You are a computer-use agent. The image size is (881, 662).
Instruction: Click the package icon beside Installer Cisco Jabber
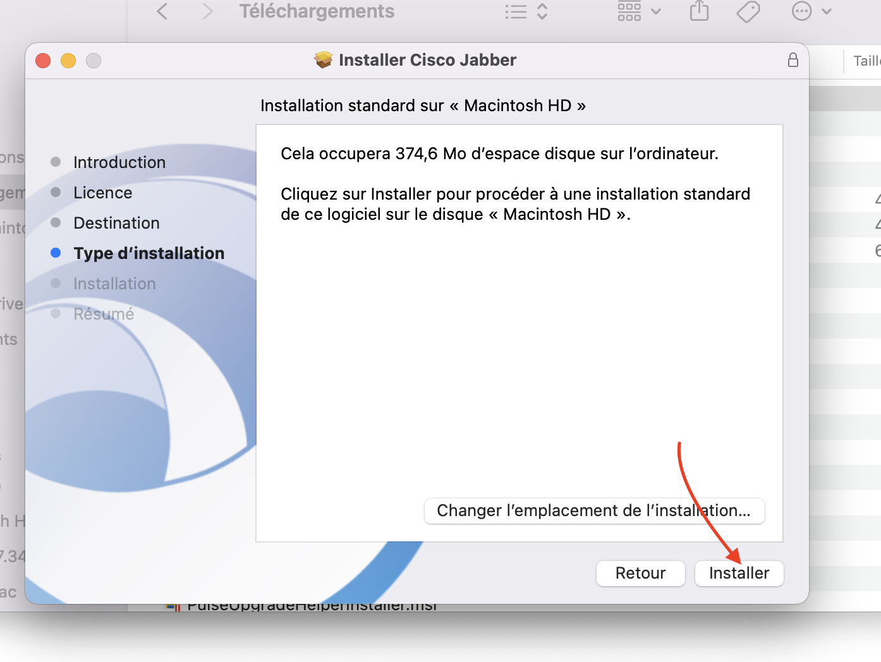pos(323,60)
